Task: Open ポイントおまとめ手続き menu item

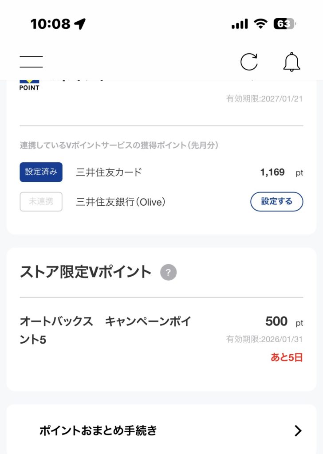Action: (x=98, y=431)
